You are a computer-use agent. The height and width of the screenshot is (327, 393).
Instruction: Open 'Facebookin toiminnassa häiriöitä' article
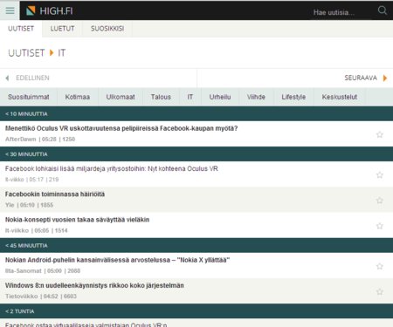point(55,194)
